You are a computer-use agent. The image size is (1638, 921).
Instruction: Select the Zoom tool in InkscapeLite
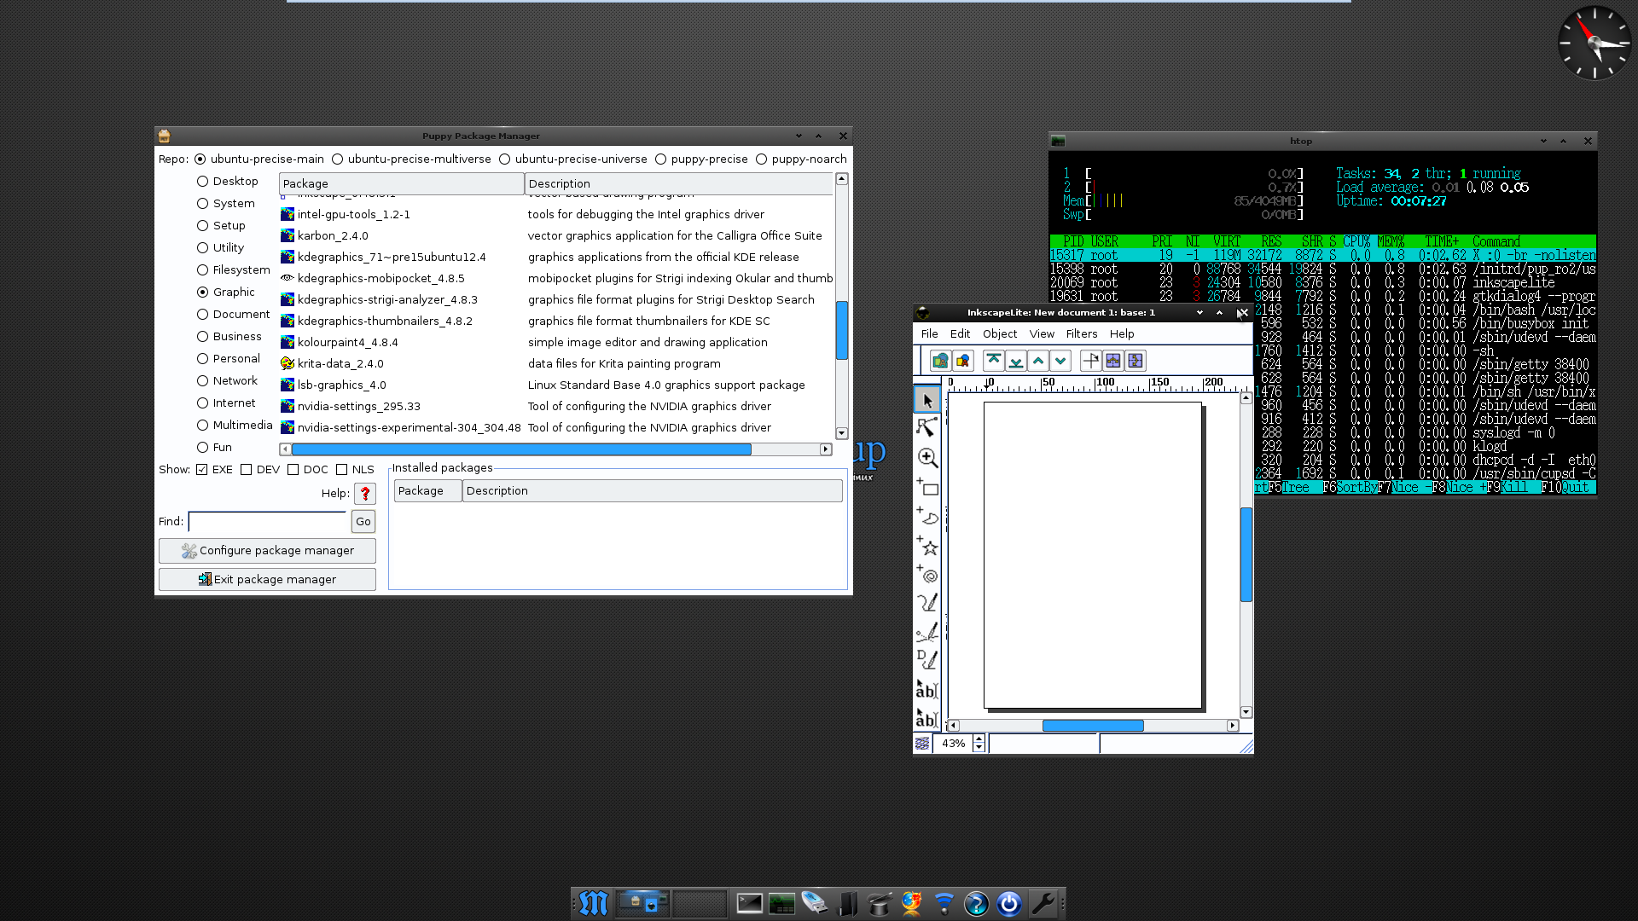pyautogui.click(x=927, y=458)
